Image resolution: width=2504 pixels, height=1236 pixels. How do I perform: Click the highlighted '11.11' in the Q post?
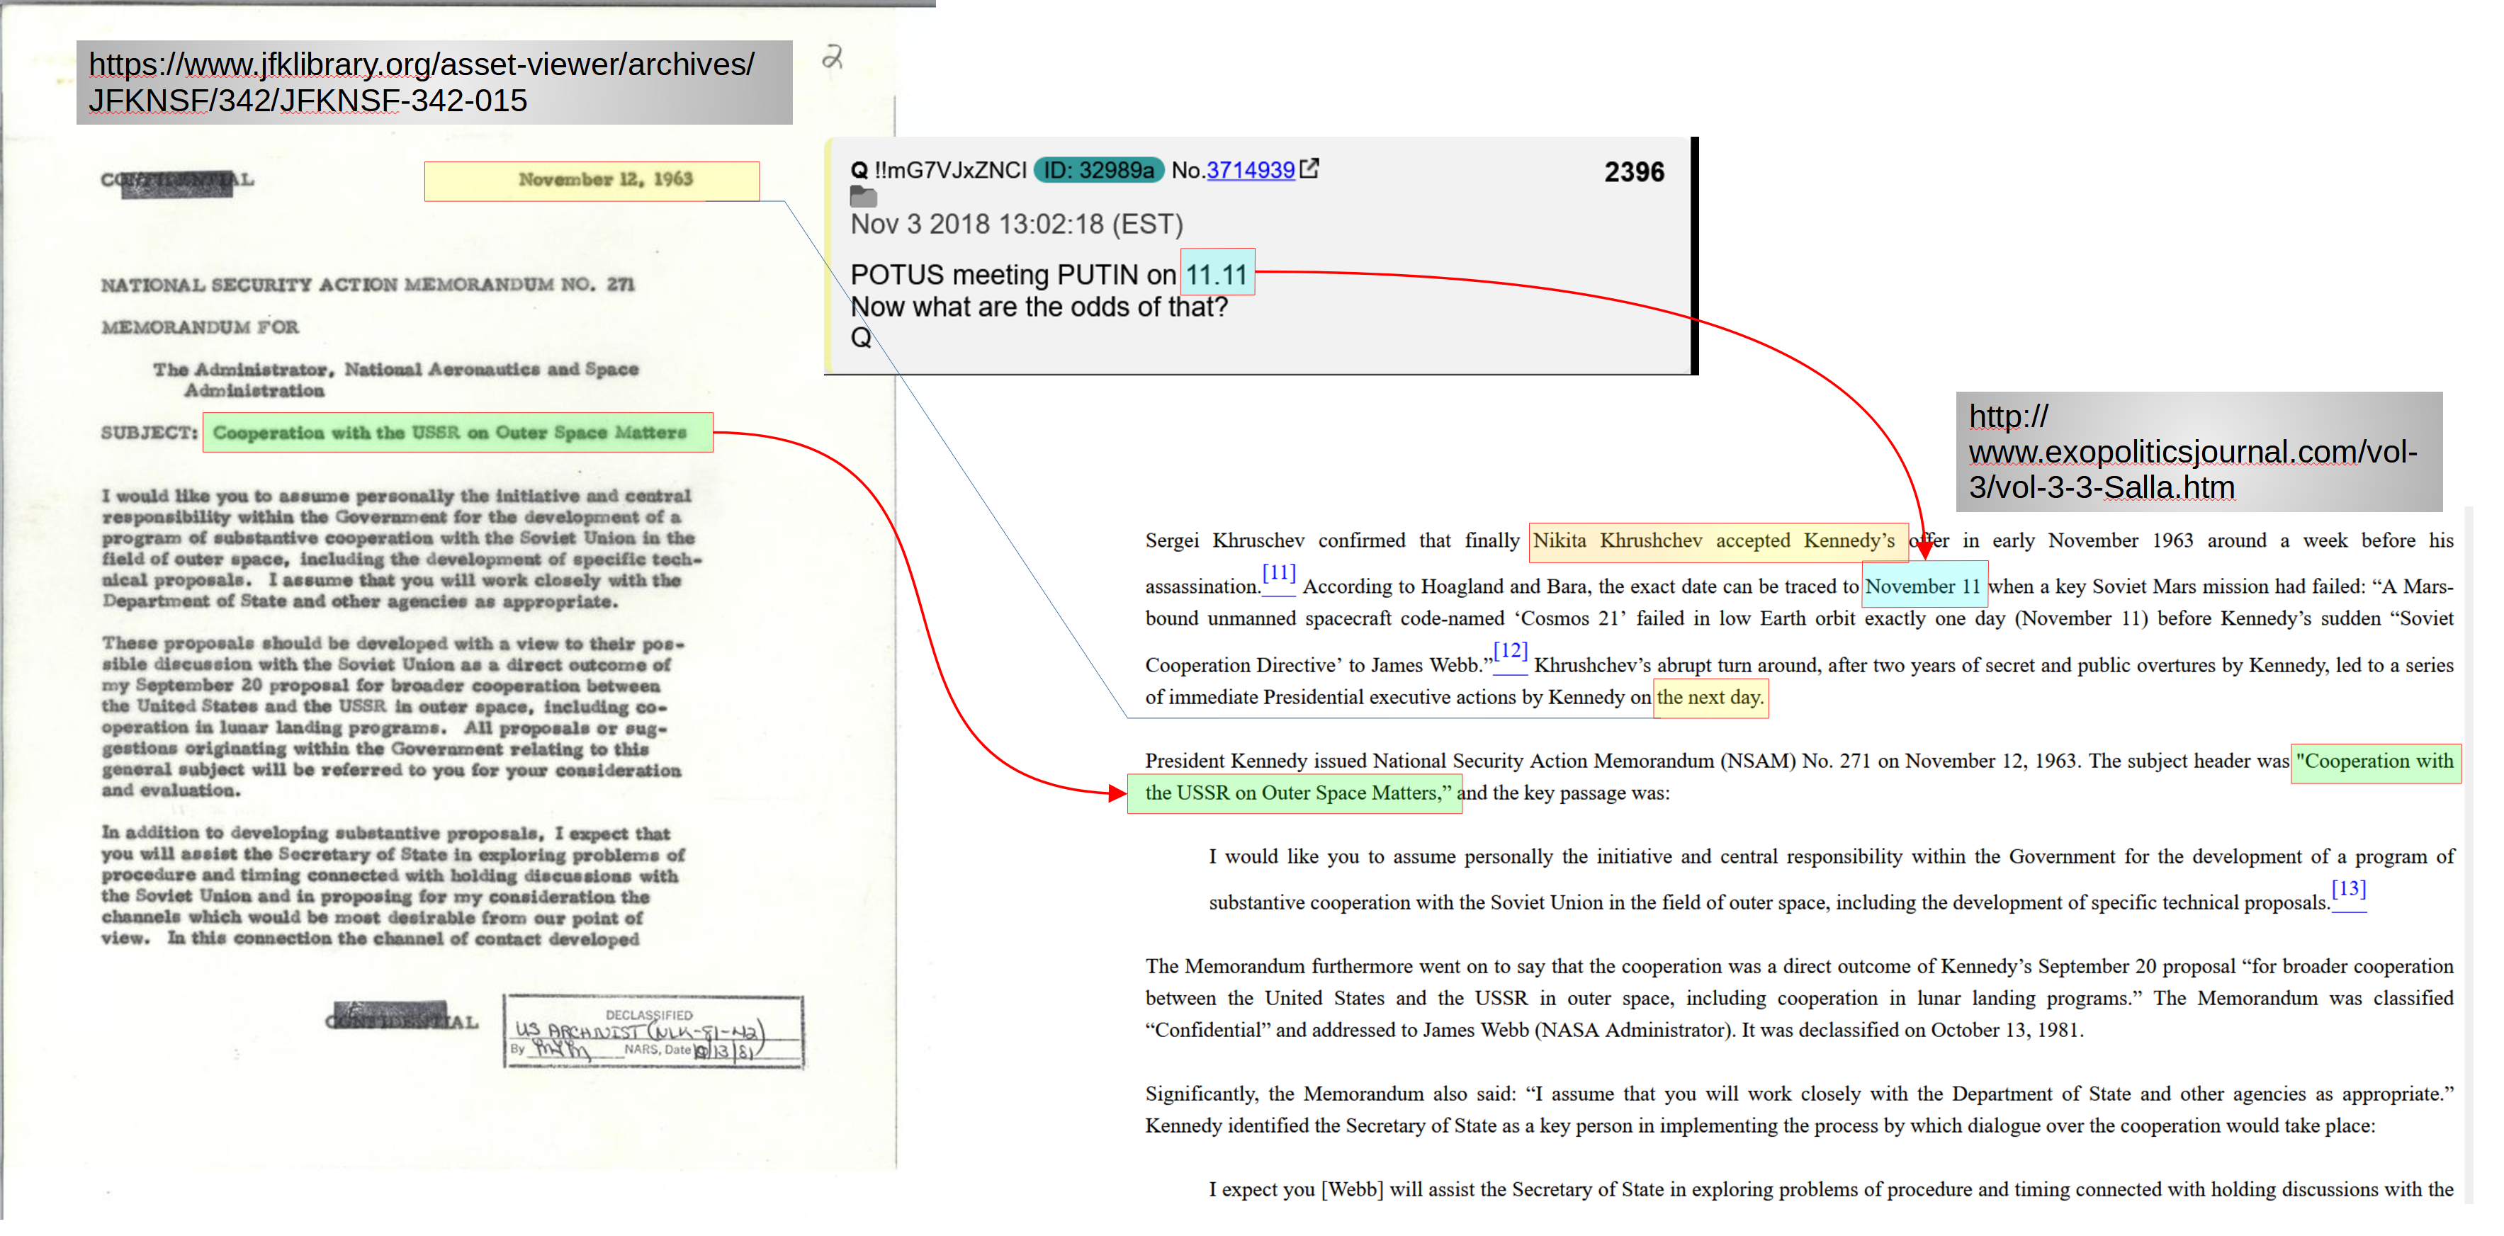coord(1217,274)
